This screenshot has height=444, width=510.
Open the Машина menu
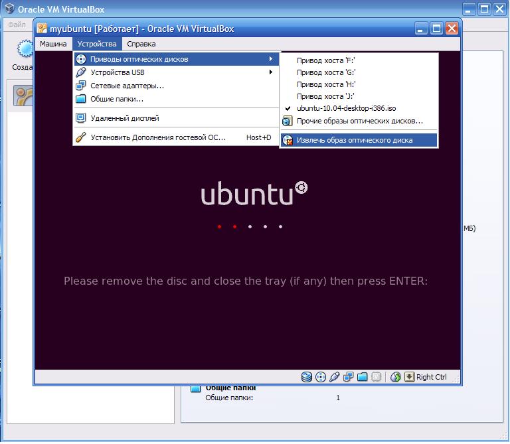[x=53, y=44]
